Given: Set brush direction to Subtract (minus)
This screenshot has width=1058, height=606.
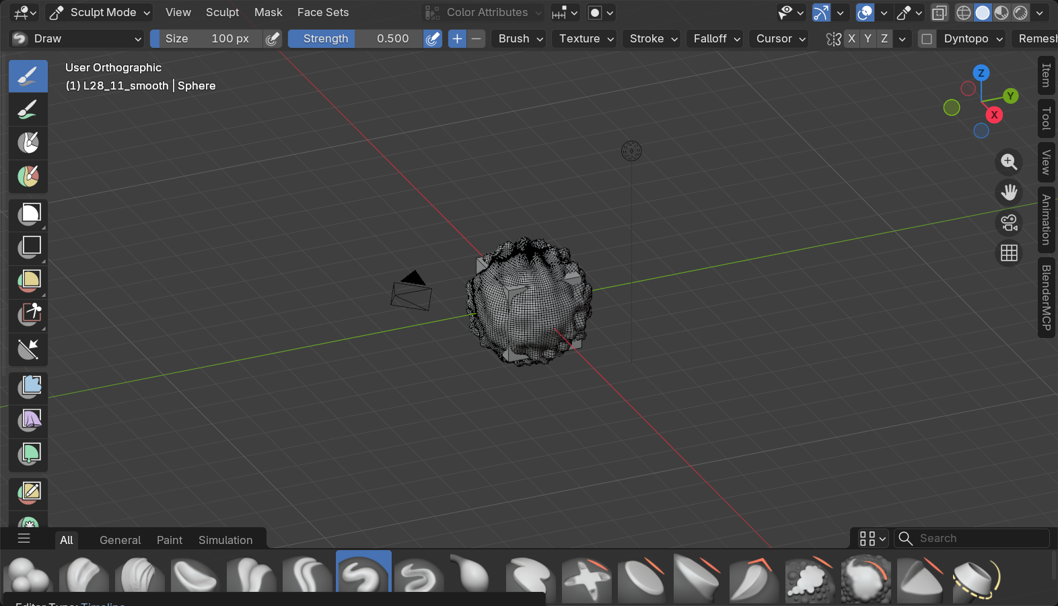Looking at the screenshot, I should [x=476, y=39].
